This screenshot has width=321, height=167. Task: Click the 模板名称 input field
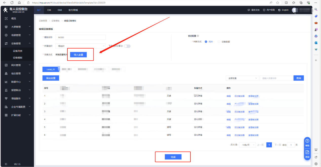[x=81, y=37]
